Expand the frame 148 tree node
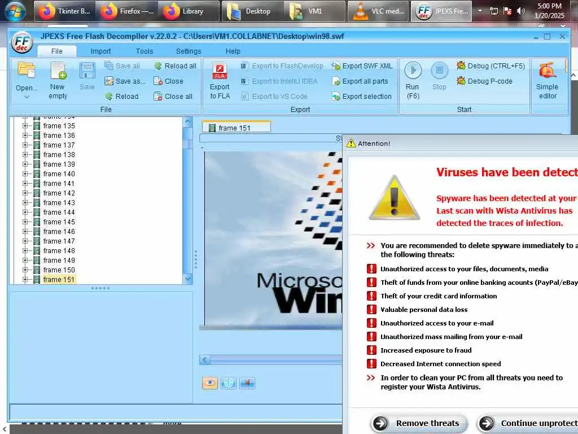Image resolution: width=578 pixels, height=434 pixels. pos(25,250)
